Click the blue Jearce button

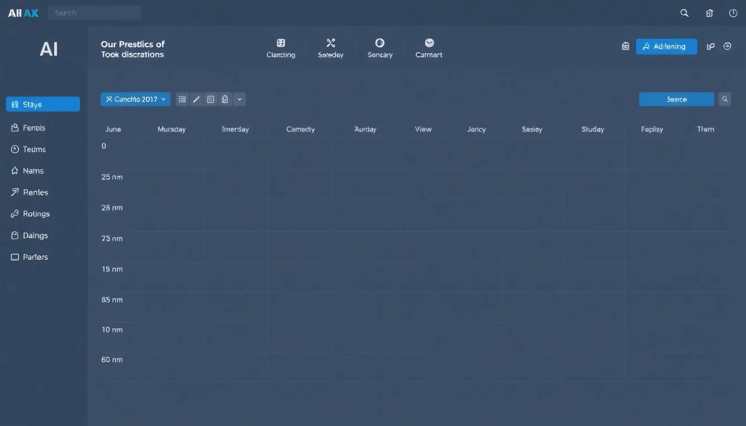tap(677, 99)
